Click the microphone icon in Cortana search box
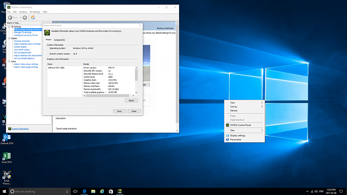Viewport: 347px width, 195px height. (x=67, y=191)
